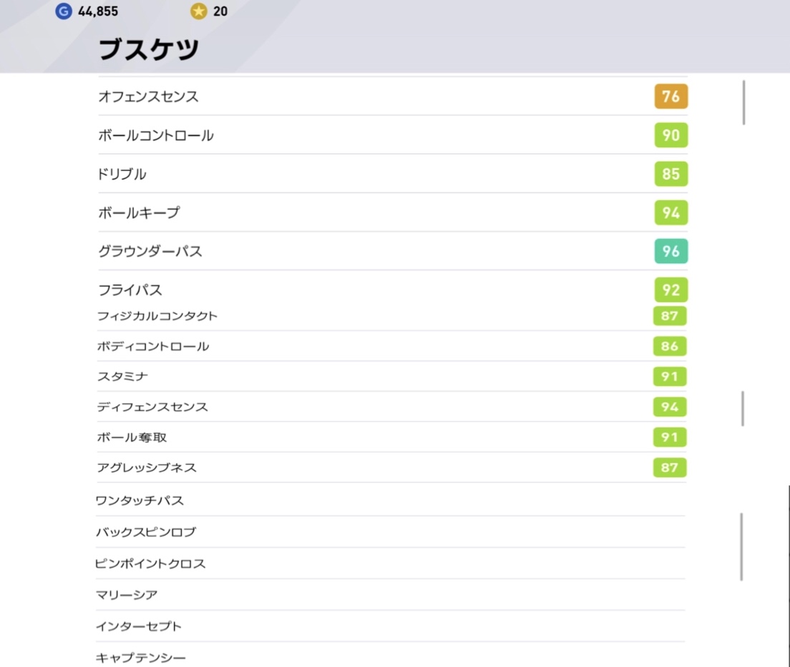Click the gold star coin icon

(198, 11)
